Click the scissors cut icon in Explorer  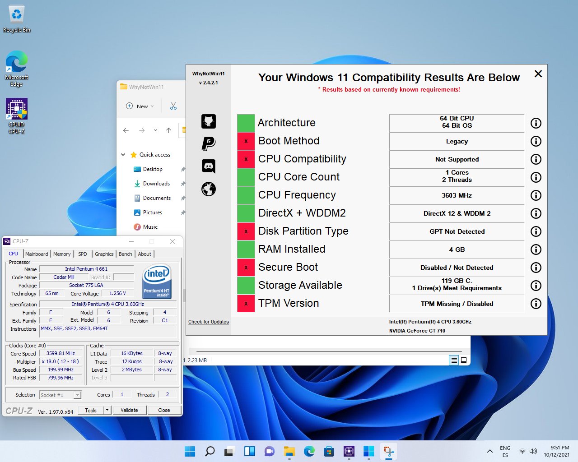click(173, 106)
